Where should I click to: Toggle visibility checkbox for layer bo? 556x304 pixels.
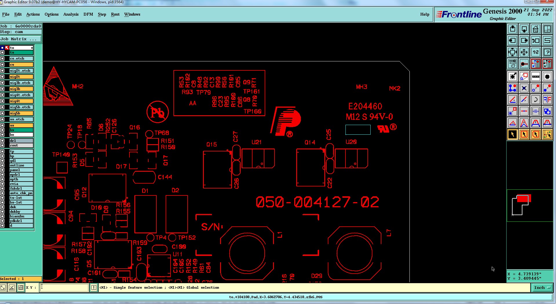[2, 135]
